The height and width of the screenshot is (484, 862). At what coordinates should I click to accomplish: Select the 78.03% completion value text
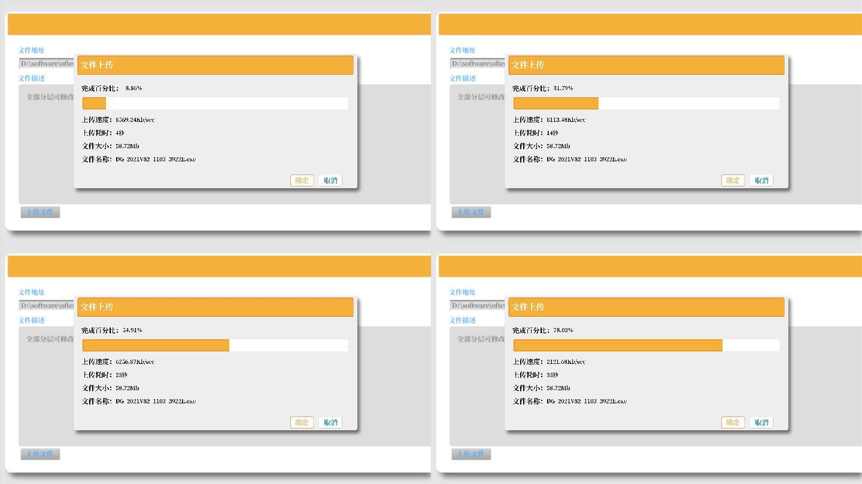pos(563,330)
